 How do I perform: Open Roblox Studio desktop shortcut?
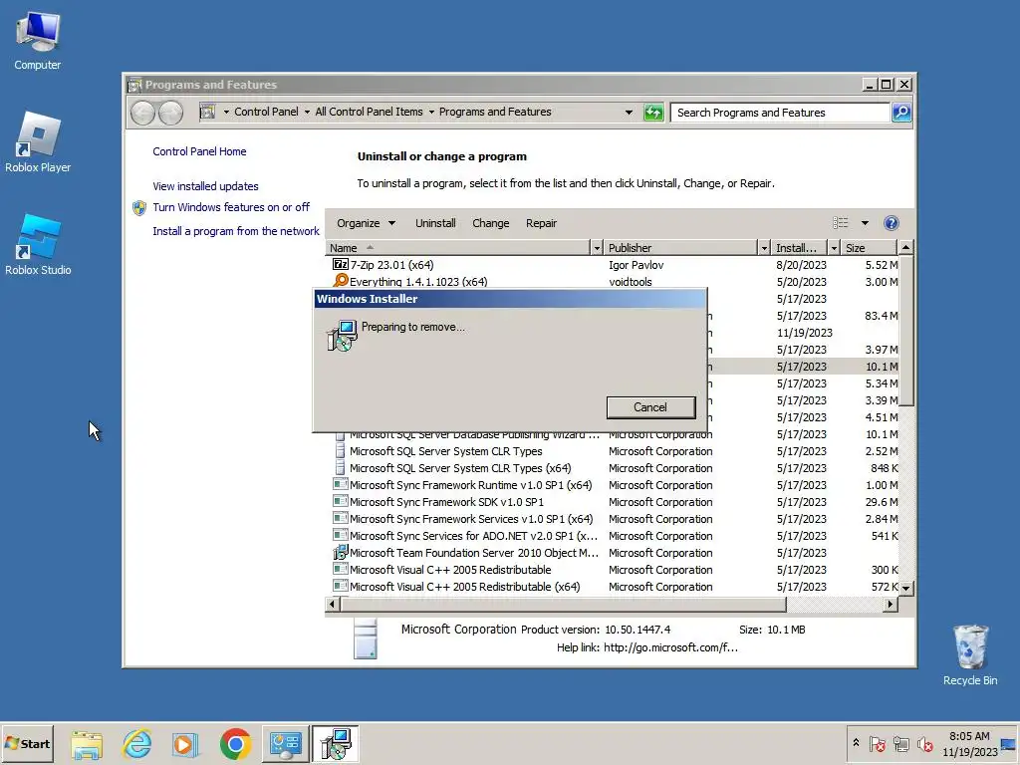(x=38, y=245)
